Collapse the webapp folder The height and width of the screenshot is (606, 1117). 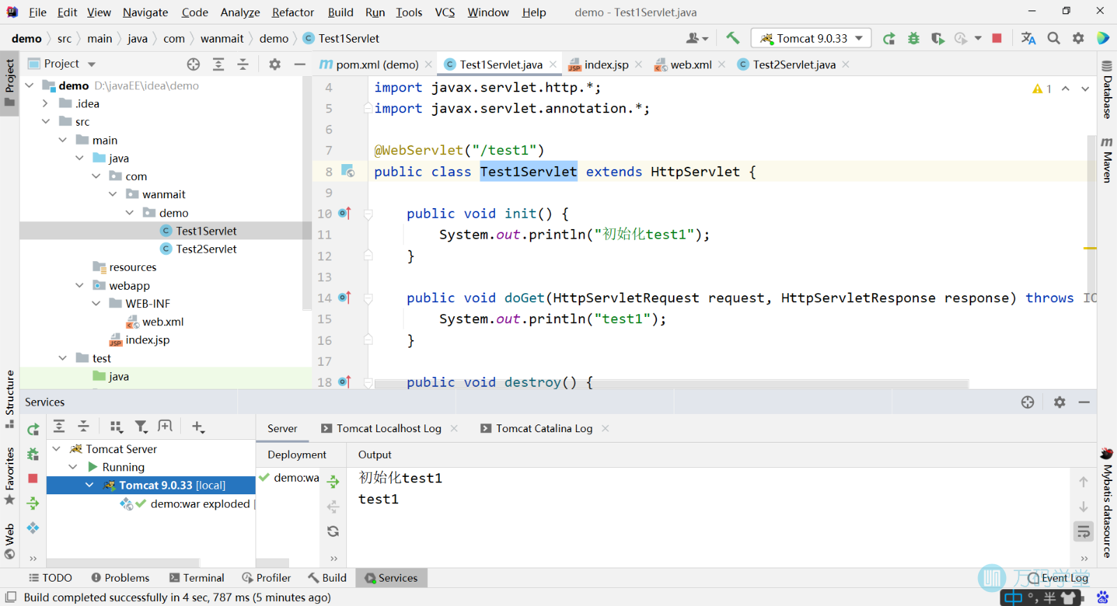80,285
